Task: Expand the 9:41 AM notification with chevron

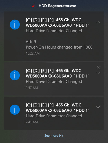Action: coord(98,107)
